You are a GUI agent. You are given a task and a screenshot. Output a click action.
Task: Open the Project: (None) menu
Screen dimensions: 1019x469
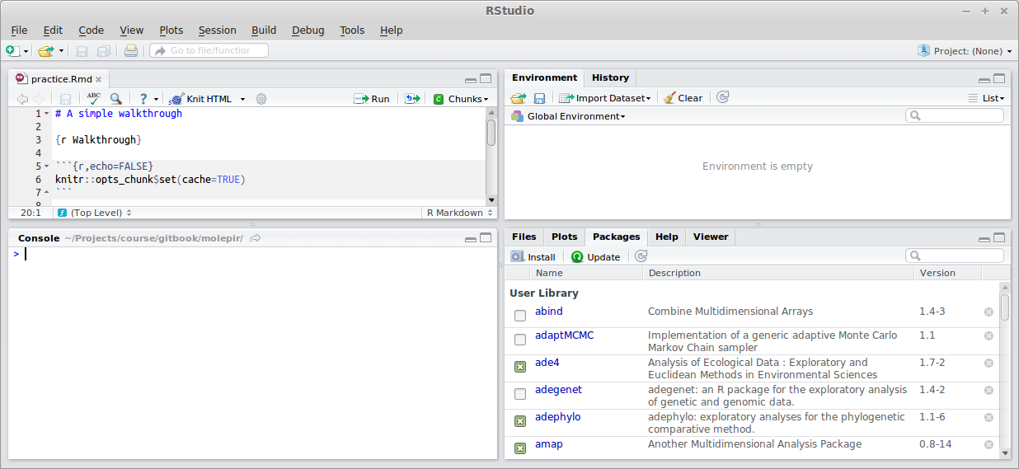[965, 51]
